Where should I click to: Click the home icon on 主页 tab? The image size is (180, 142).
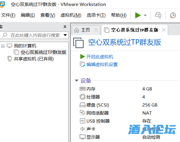point(77,30)
